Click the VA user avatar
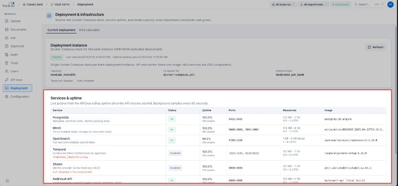 click(x=390, y=4)
